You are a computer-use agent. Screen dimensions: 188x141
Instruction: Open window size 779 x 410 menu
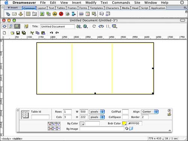pyautogui.click(x=156, y=138)
